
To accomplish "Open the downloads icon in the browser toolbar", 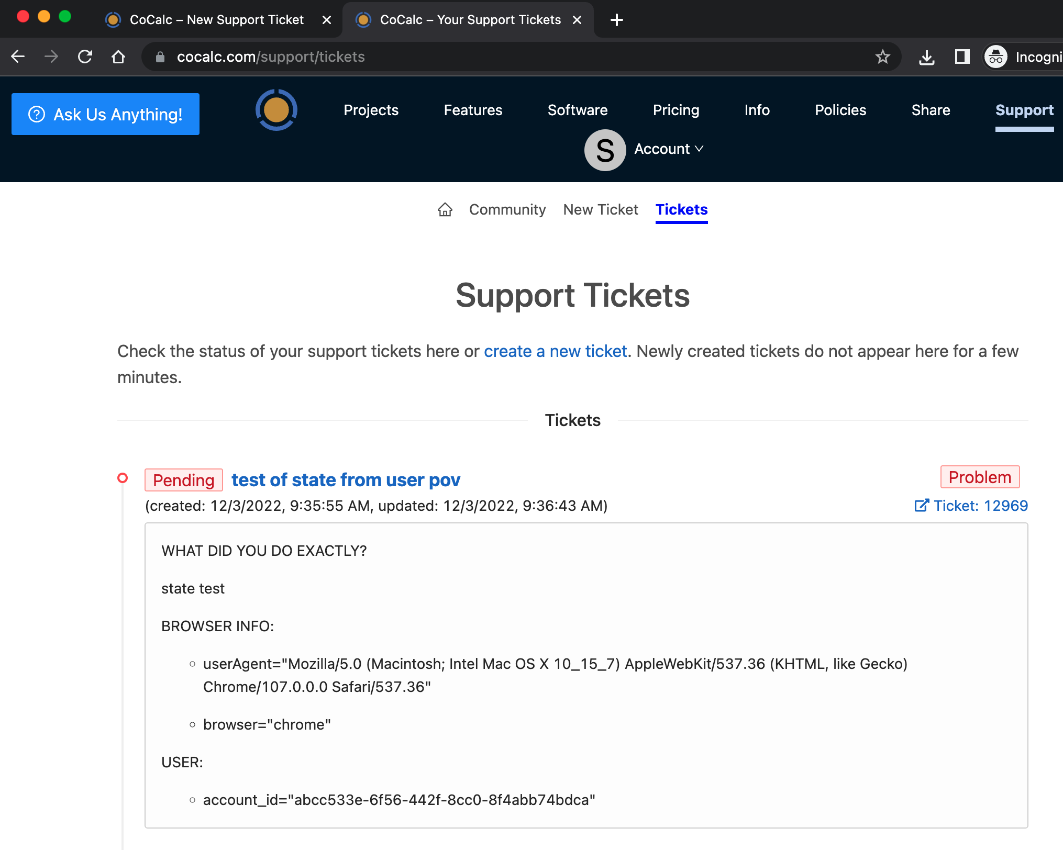I will click(927, 57).
